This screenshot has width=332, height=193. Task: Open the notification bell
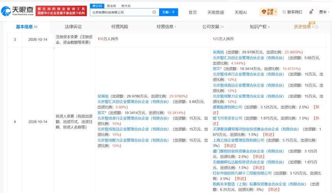pyautogui.click(x=311, y=12)
